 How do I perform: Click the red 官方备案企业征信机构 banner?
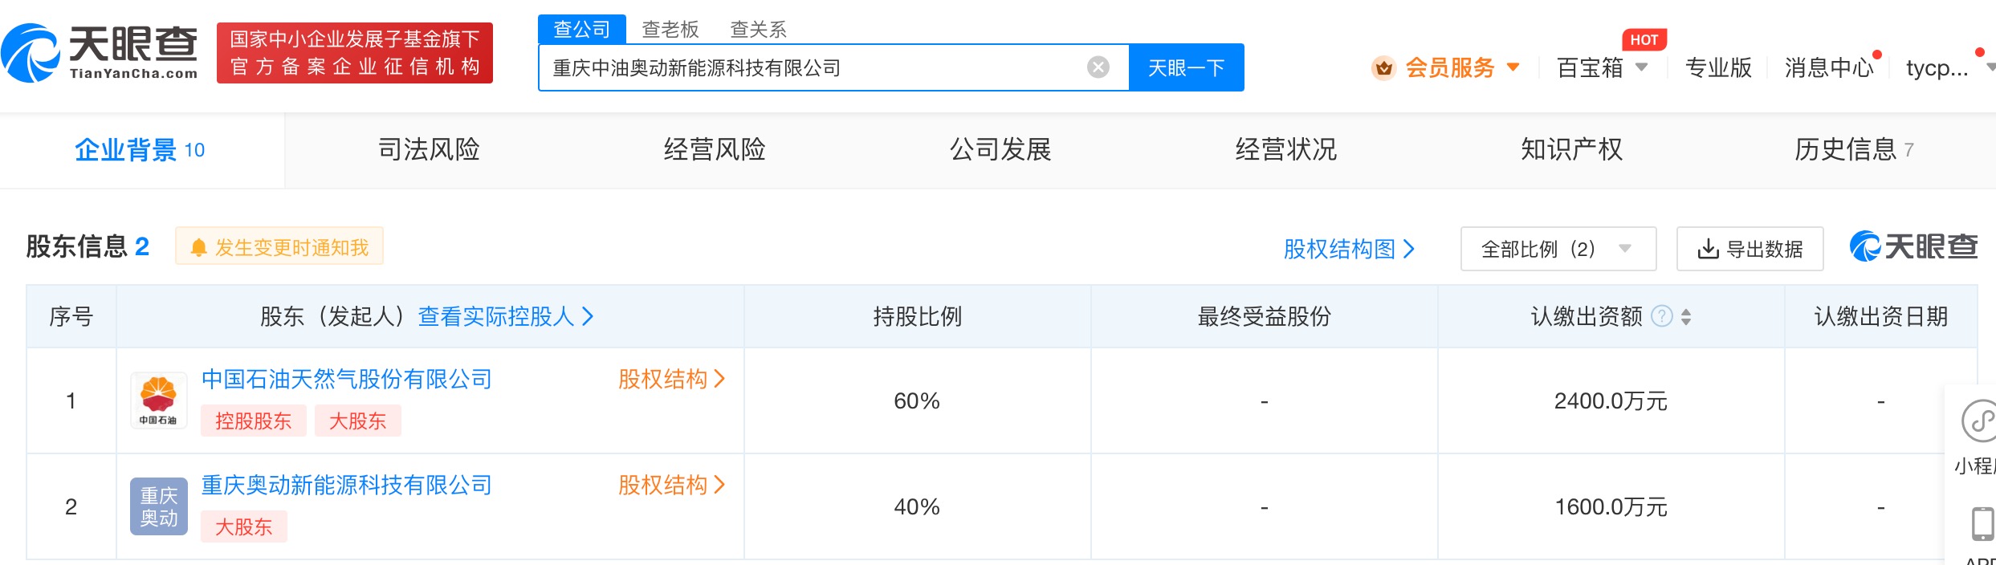pos(355,53)
